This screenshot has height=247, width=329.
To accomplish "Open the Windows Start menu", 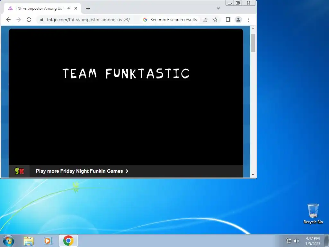I will pyautogui.click(x=9, y=241).
